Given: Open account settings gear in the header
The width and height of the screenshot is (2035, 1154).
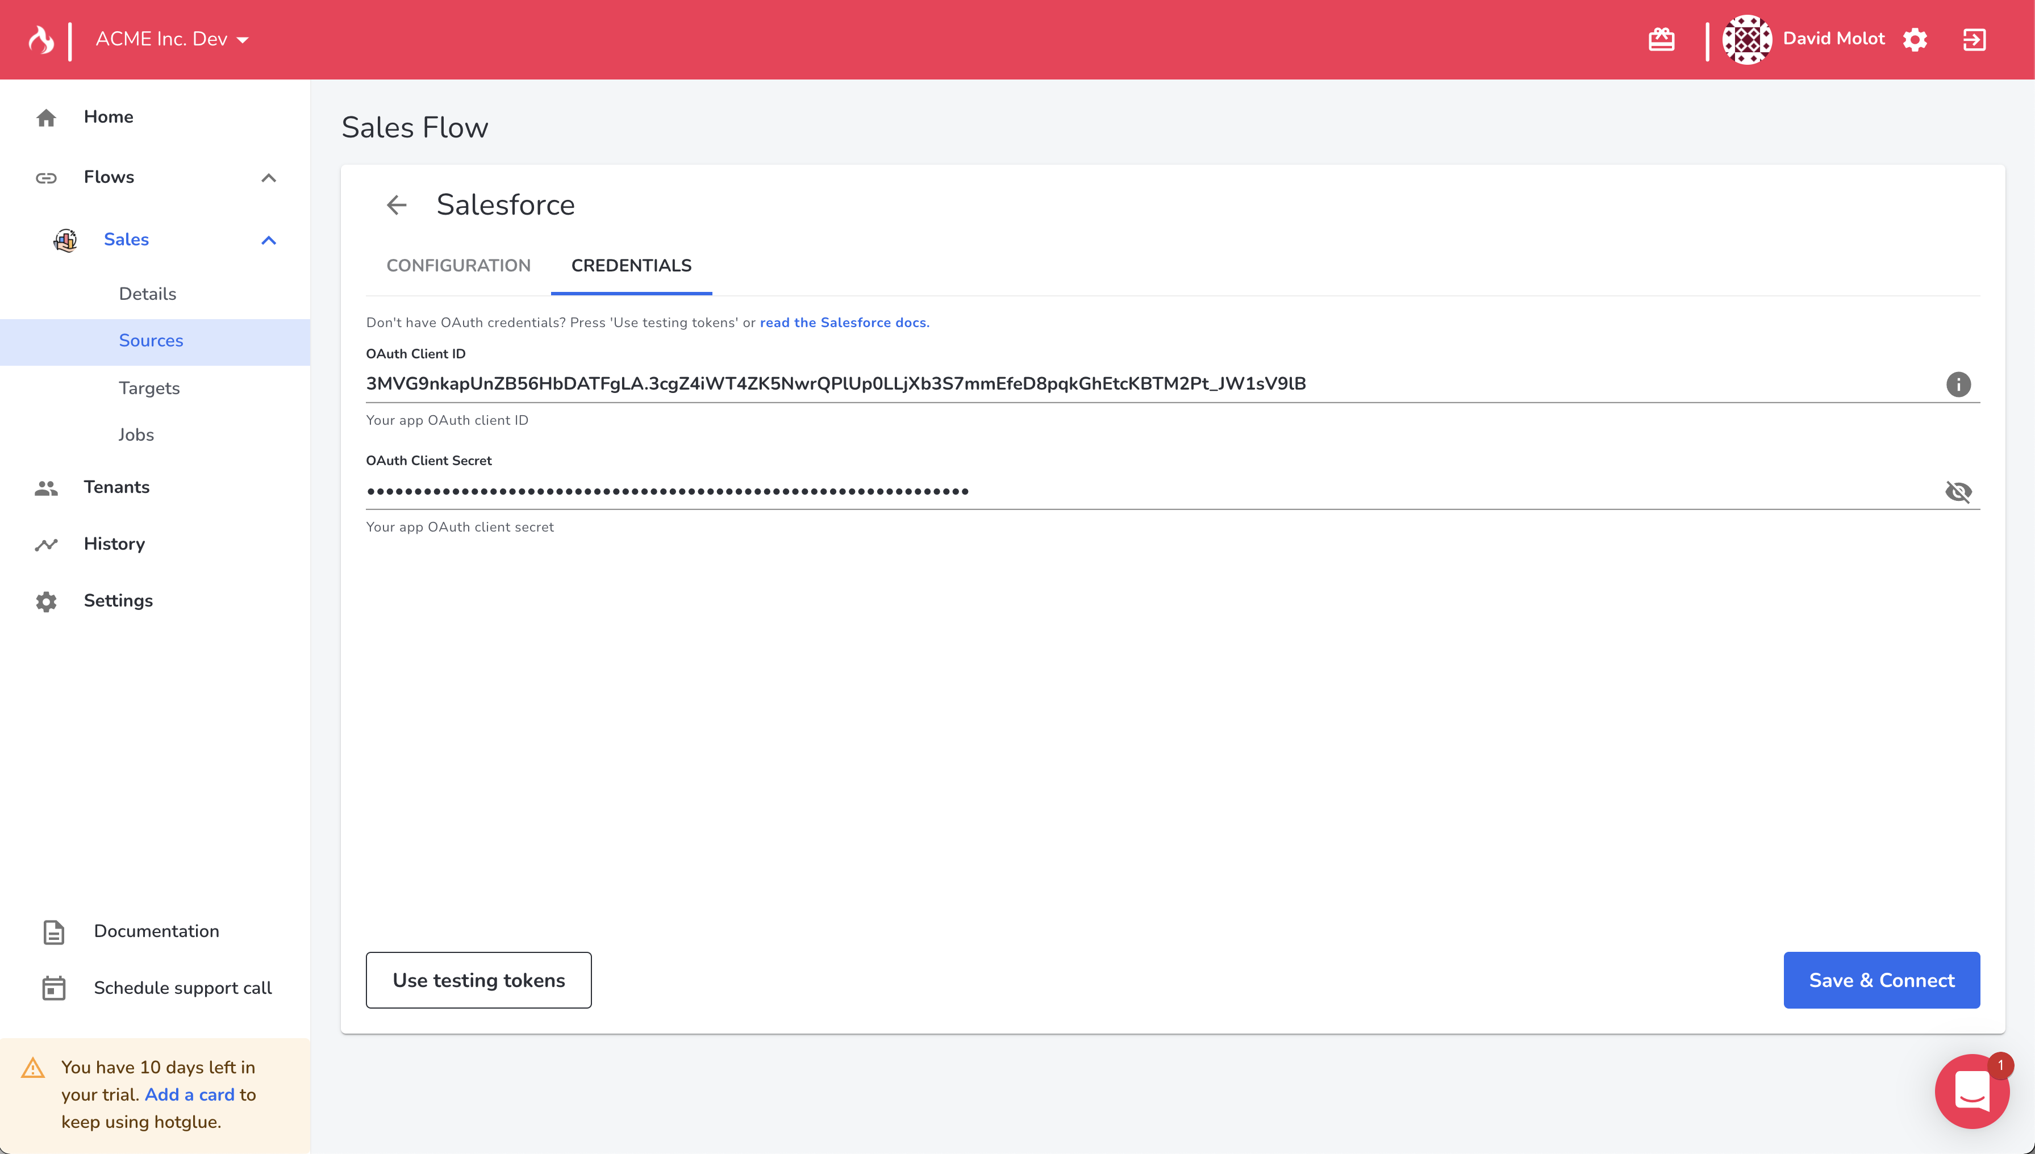Looking at the screenshot, I should 1915,39.
